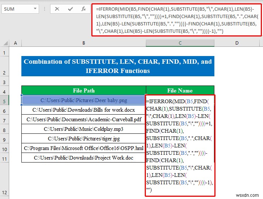Screen dimensions: 263x199
Task: Click the blue title banner cell
Action: (x=118, y=66)
